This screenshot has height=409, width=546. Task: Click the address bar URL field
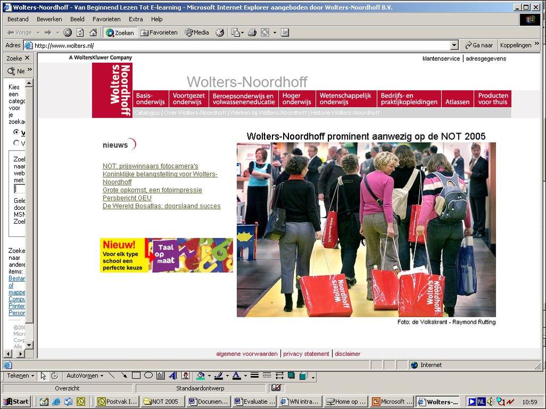coord(242,45)
